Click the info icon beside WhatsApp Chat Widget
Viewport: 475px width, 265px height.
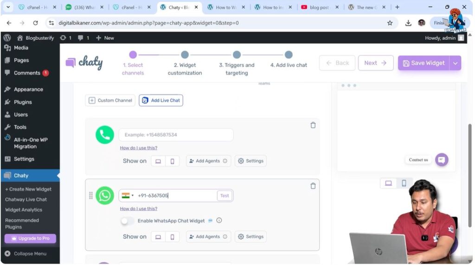point(219,221)
